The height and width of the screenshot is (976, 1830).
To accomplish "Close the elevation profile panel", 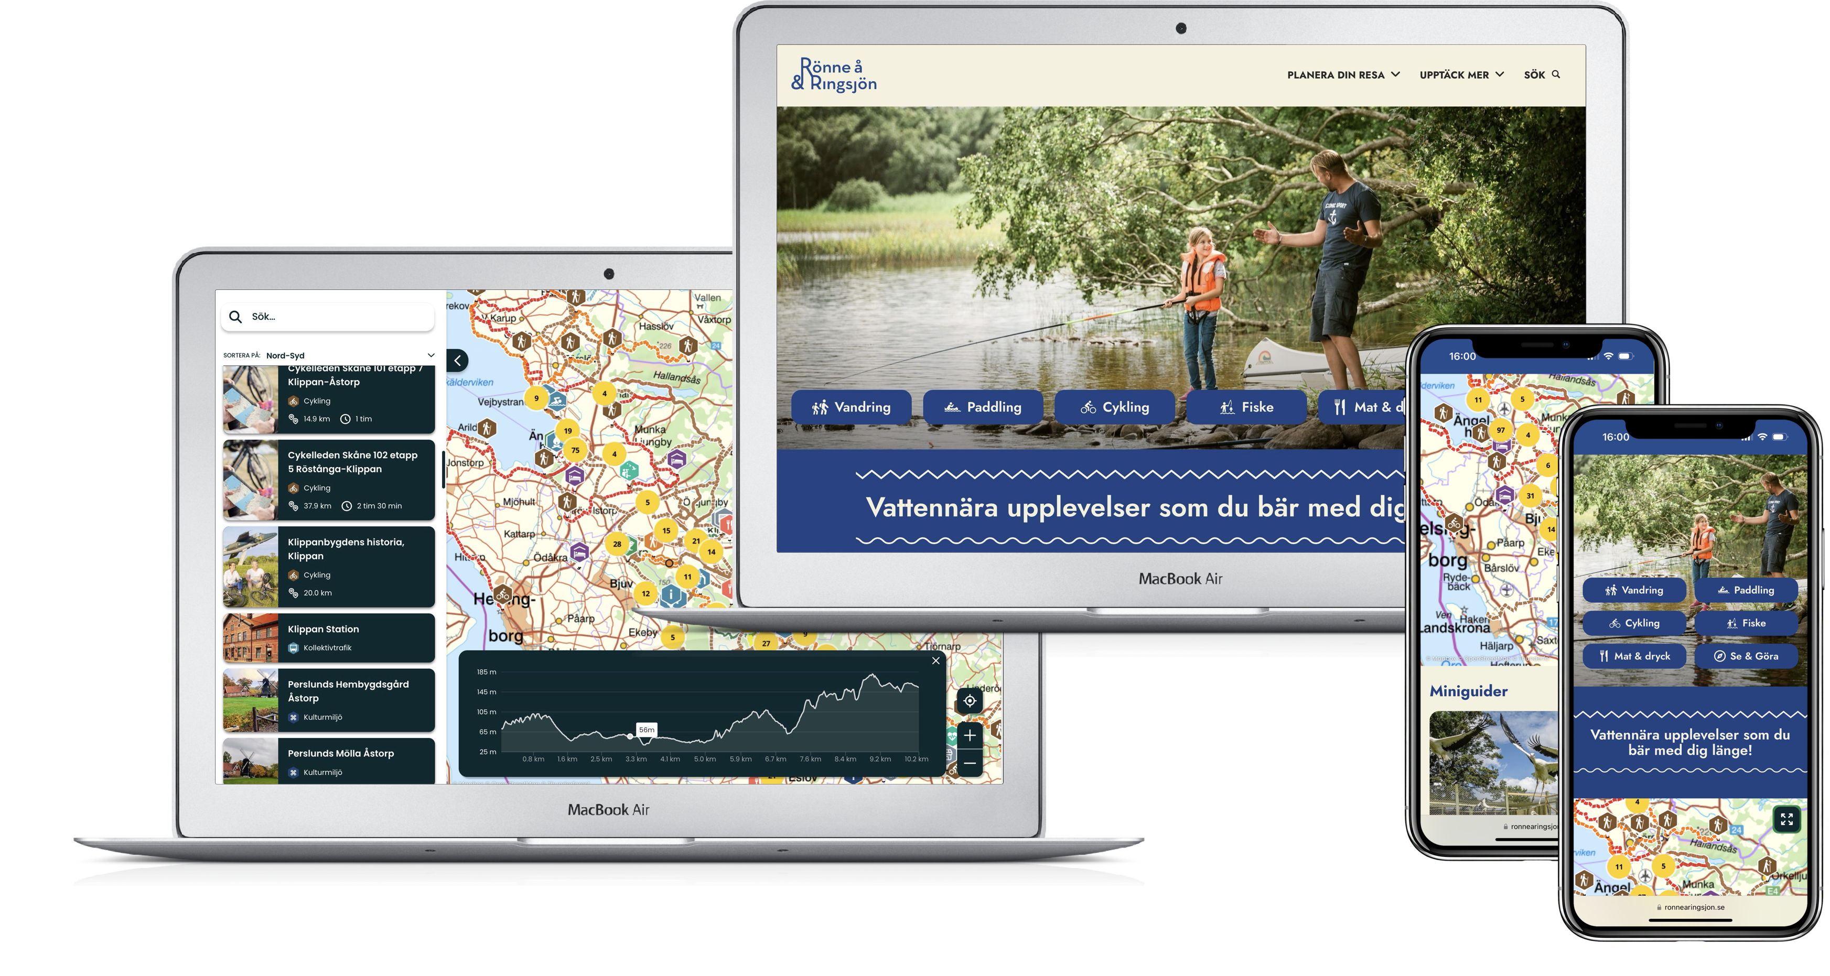I will coord(935,660).
